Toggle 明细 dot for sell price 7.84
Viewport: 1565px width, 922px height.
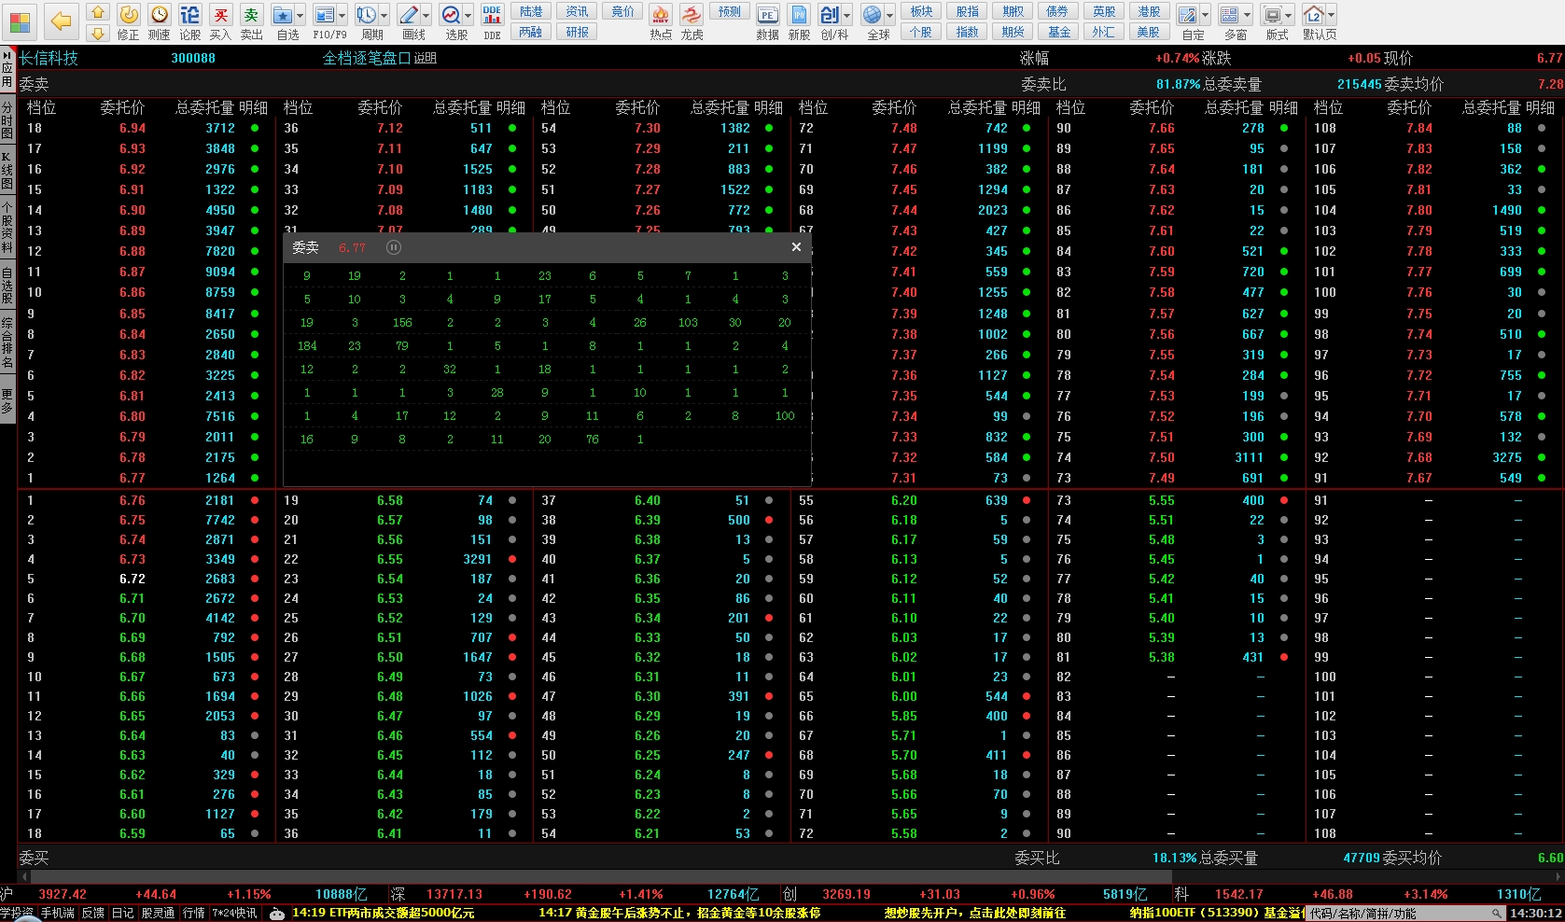pos(1542,128)
